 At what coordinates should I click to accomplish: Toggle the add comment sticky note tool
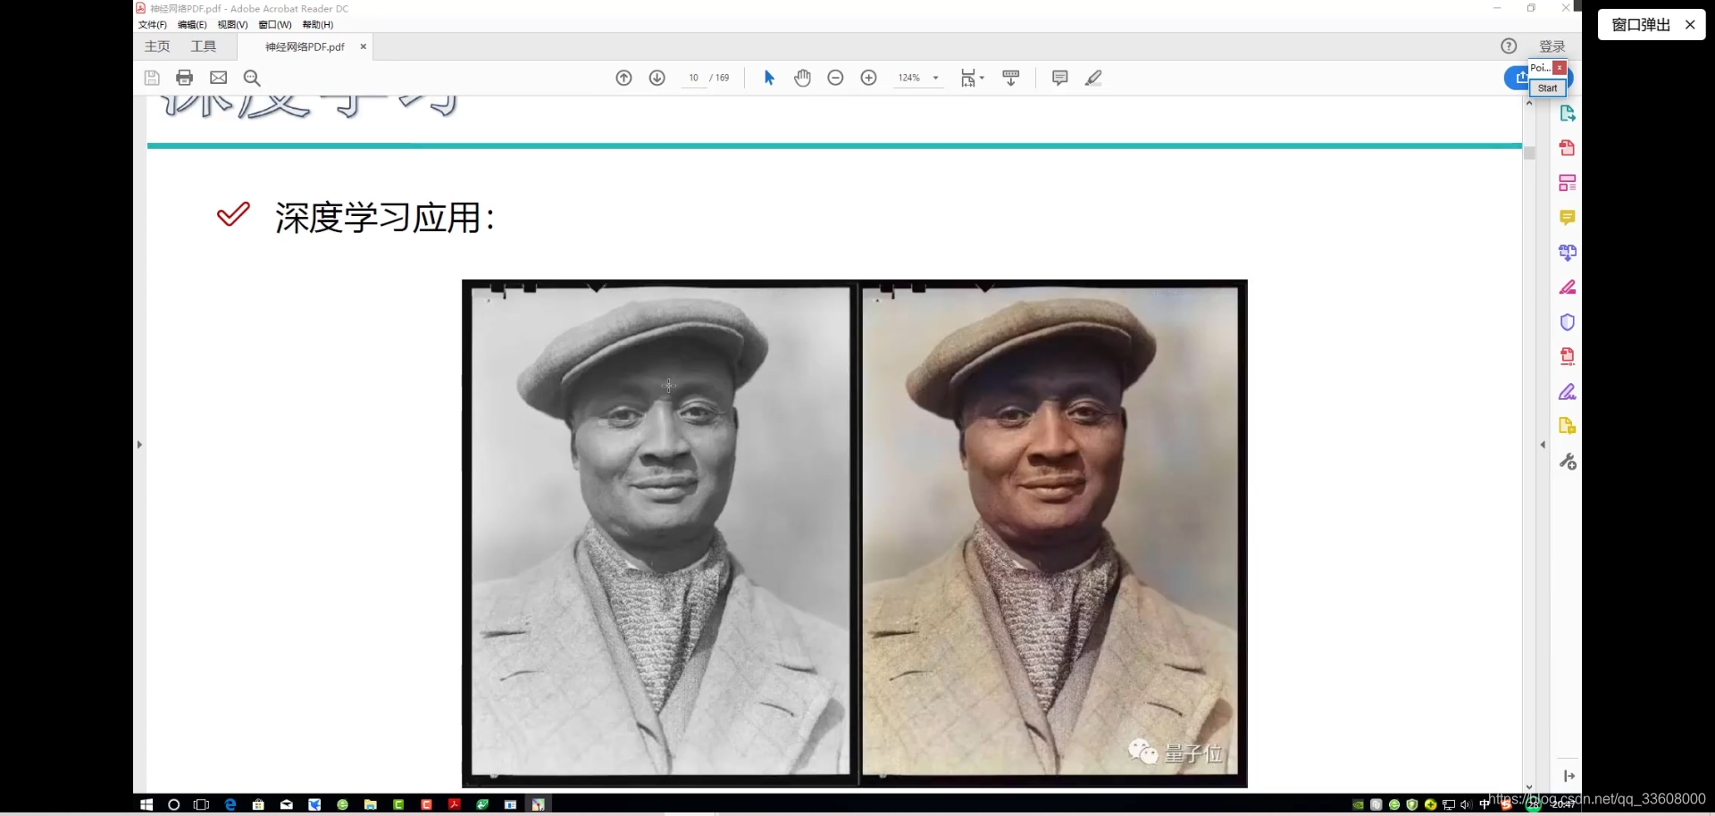tap(1059, 78)
